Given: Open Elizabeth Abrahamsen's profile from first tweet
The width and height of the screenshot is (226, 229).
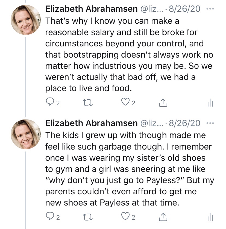Looking at the screenshot, I should pyautogui.click(x=91, y=9).
